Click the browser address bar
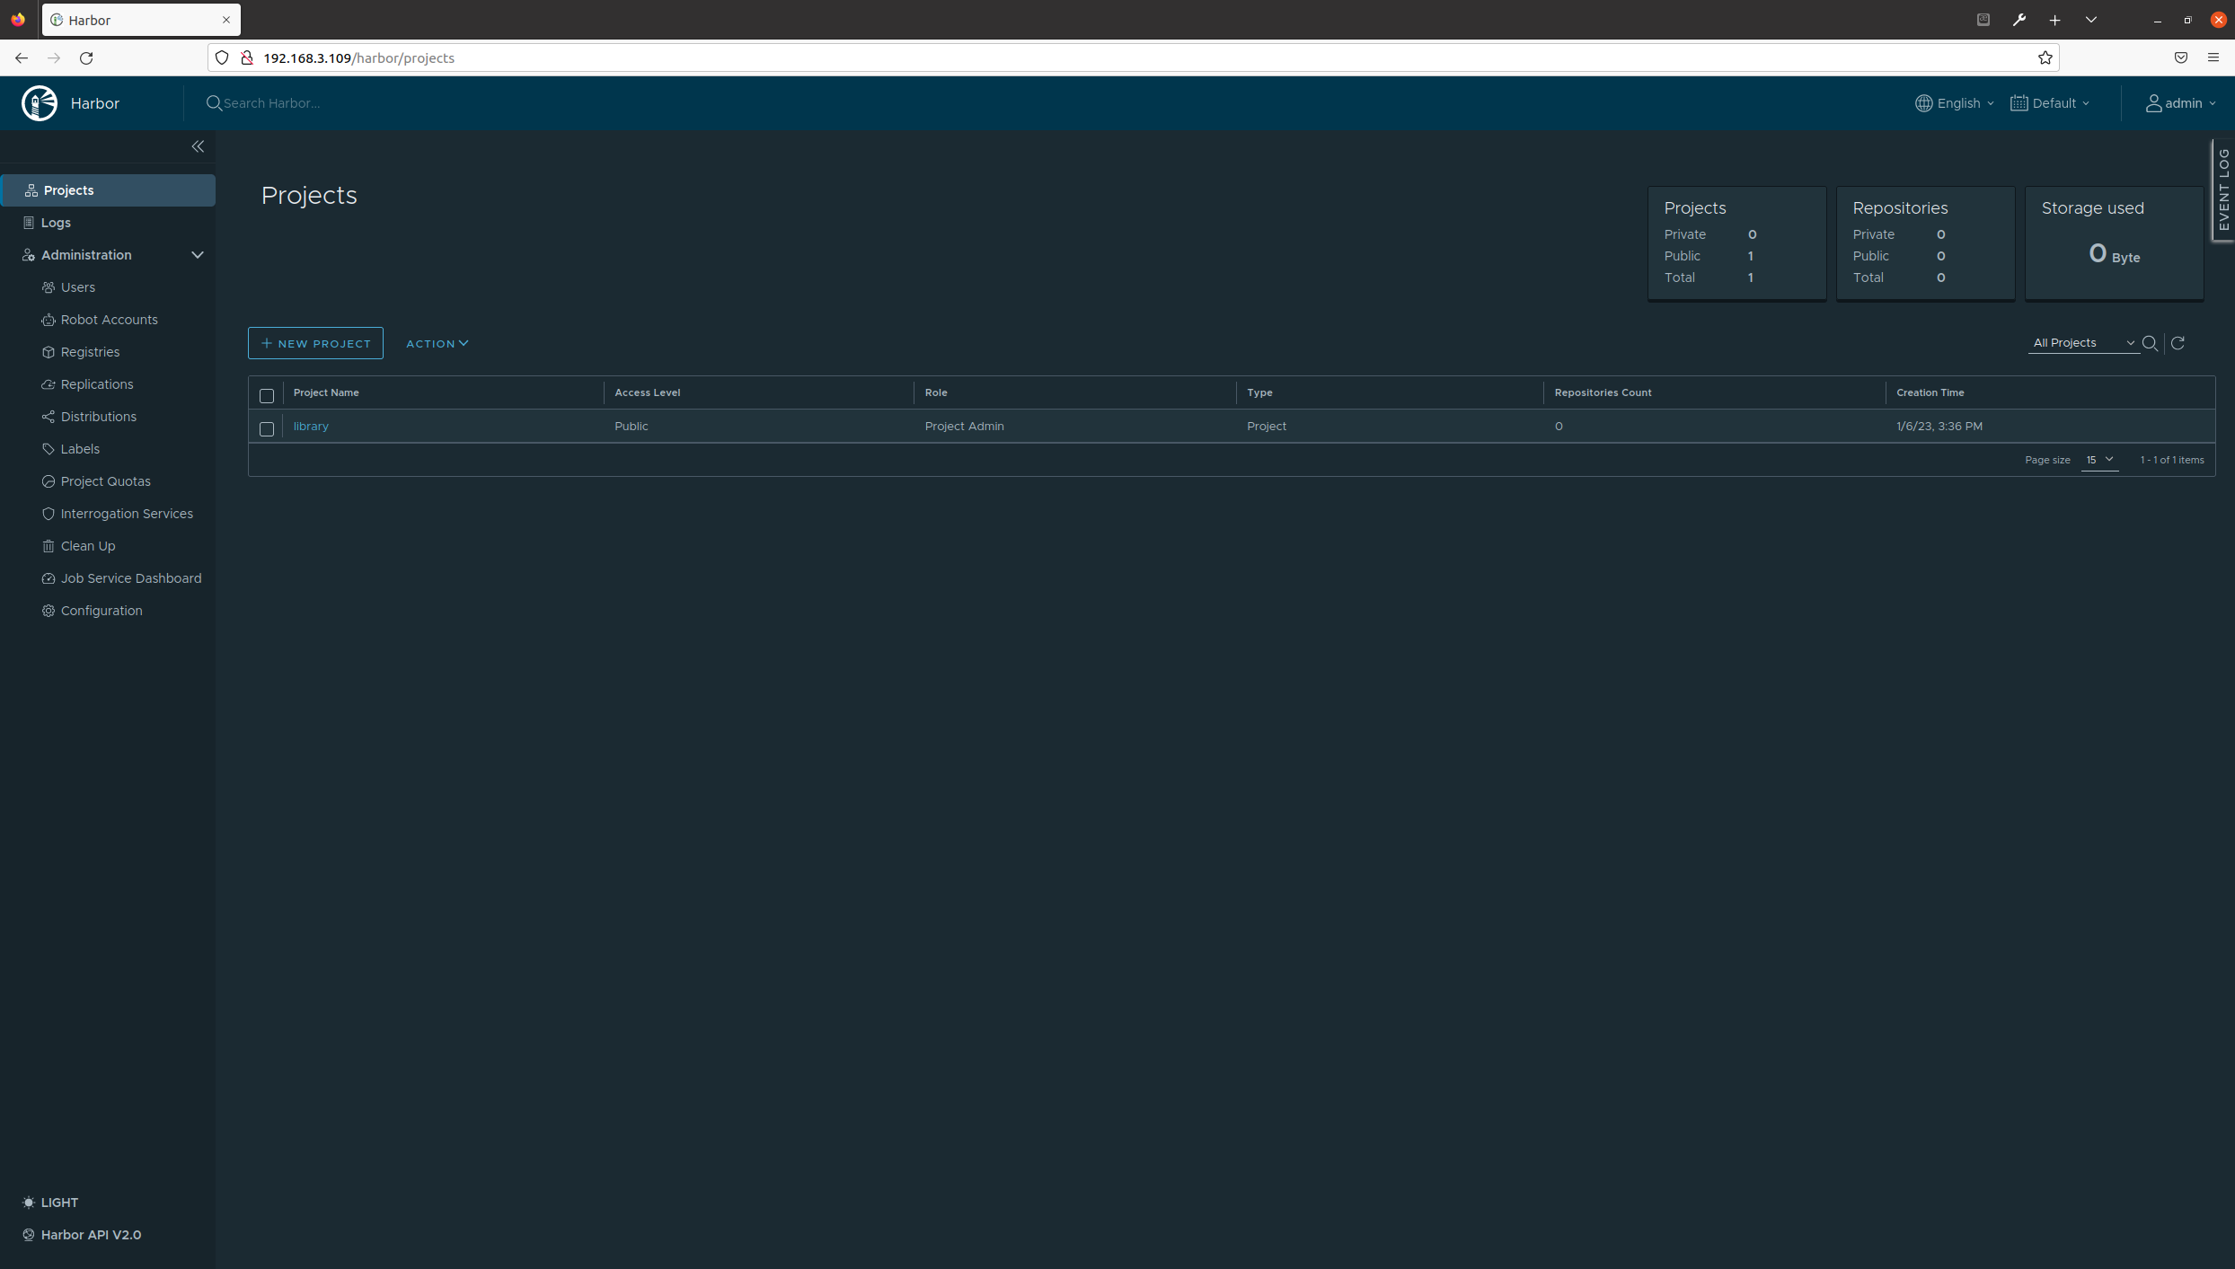The height and width of the screenshot is (1269, 2235). (1132, 57)
